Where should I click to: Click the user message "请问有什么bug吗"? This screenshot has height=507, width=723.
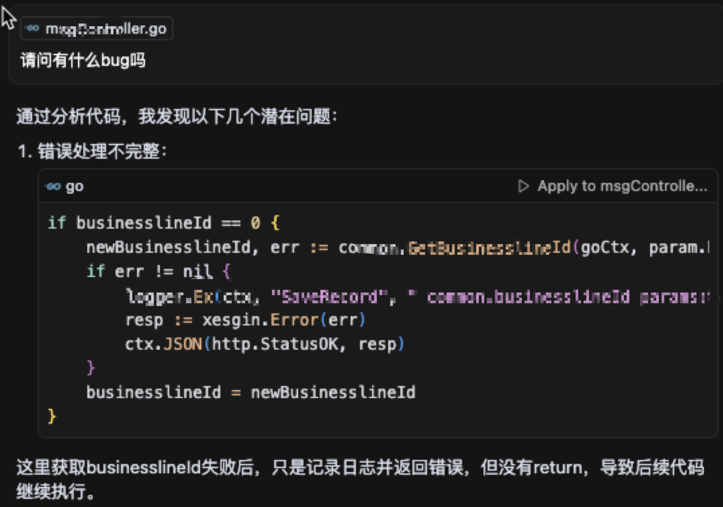(x=83, y=61)
